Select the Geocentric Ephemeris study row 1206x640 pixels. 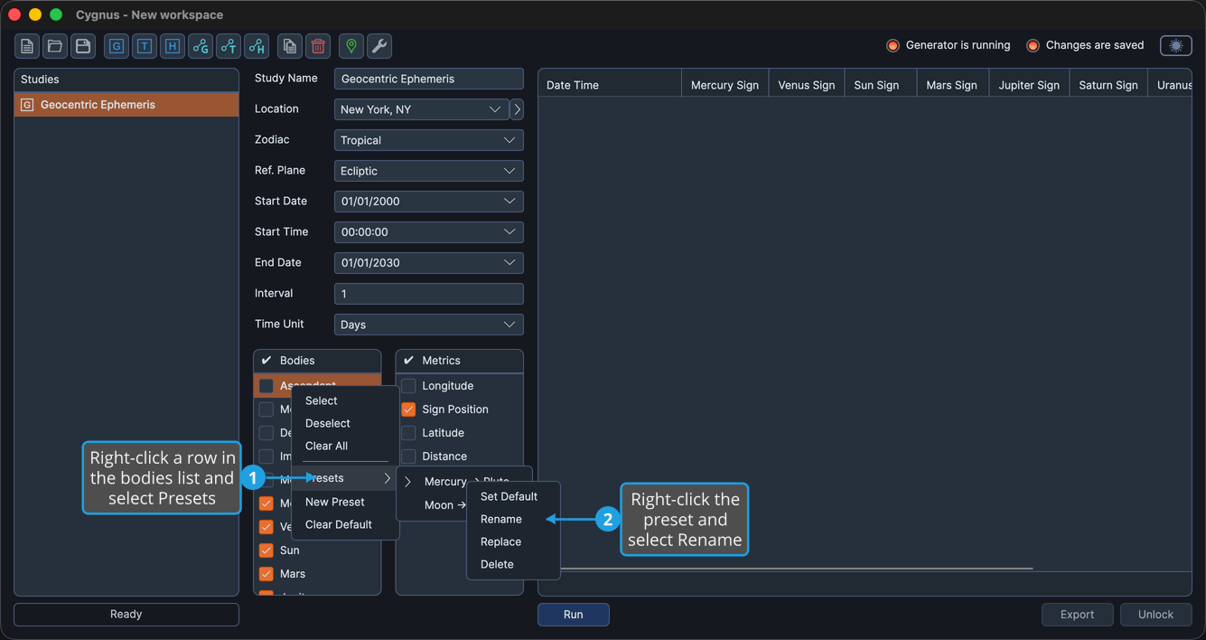tap(126, 105)
